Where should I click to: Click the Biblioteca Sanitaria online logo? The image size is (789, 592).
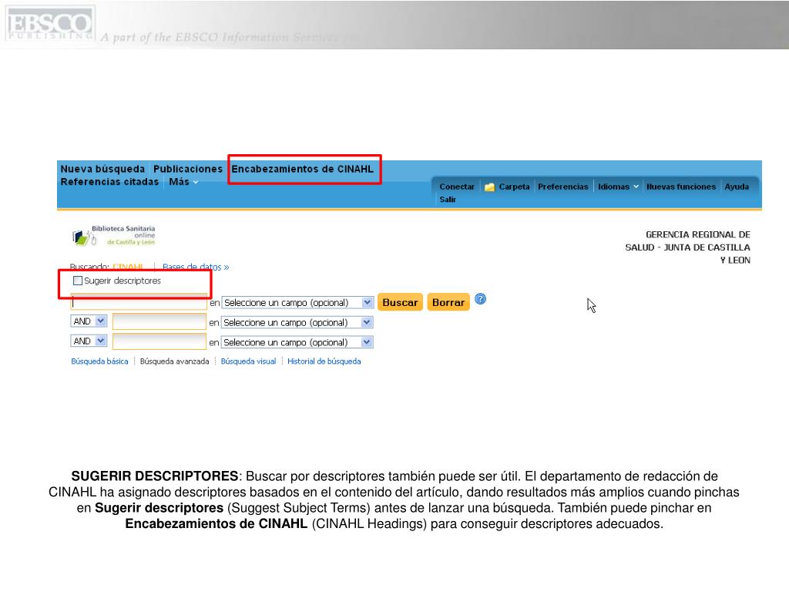click(x=114, y=236)
